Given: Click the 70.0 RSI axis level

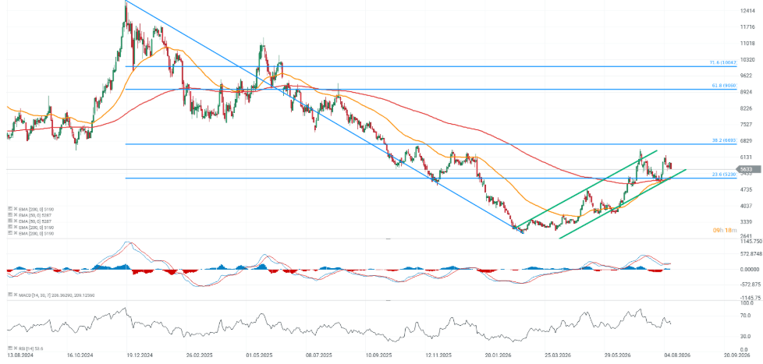Looking at the screenshot, I should pos(745,316).
